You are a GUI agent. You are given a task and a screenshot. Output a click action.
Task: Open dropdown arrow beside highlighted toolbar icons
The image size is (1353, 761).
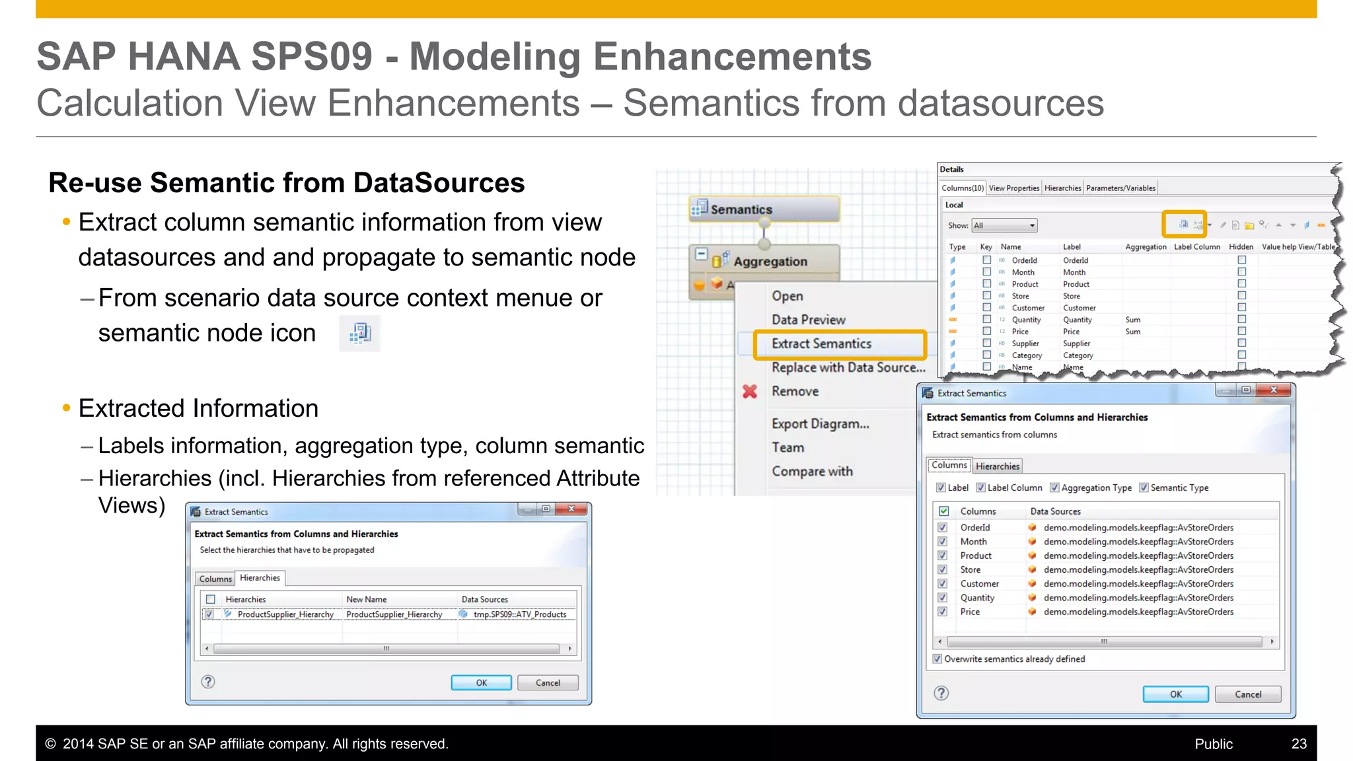pyautogui.click(x=1210, y=225)
